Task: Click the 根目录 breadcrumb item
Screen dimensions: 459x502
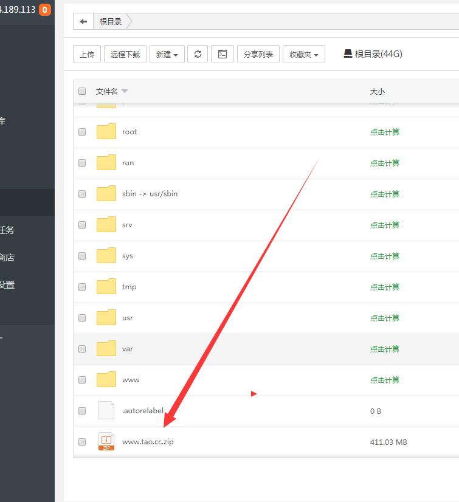Action: tap(111, 21)
